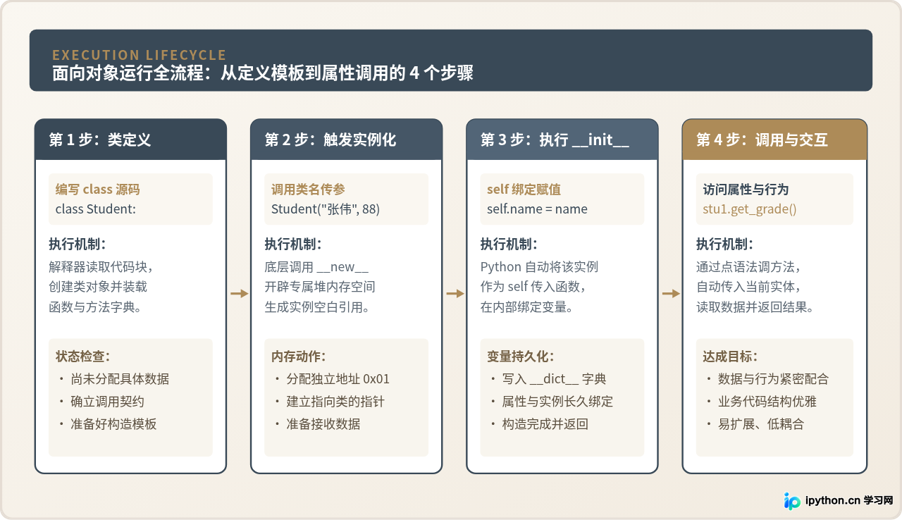Viewport: 902px width, 520px height.
Task: Click the bullet '尚未分配具体数据'
Action: [120, 379]
